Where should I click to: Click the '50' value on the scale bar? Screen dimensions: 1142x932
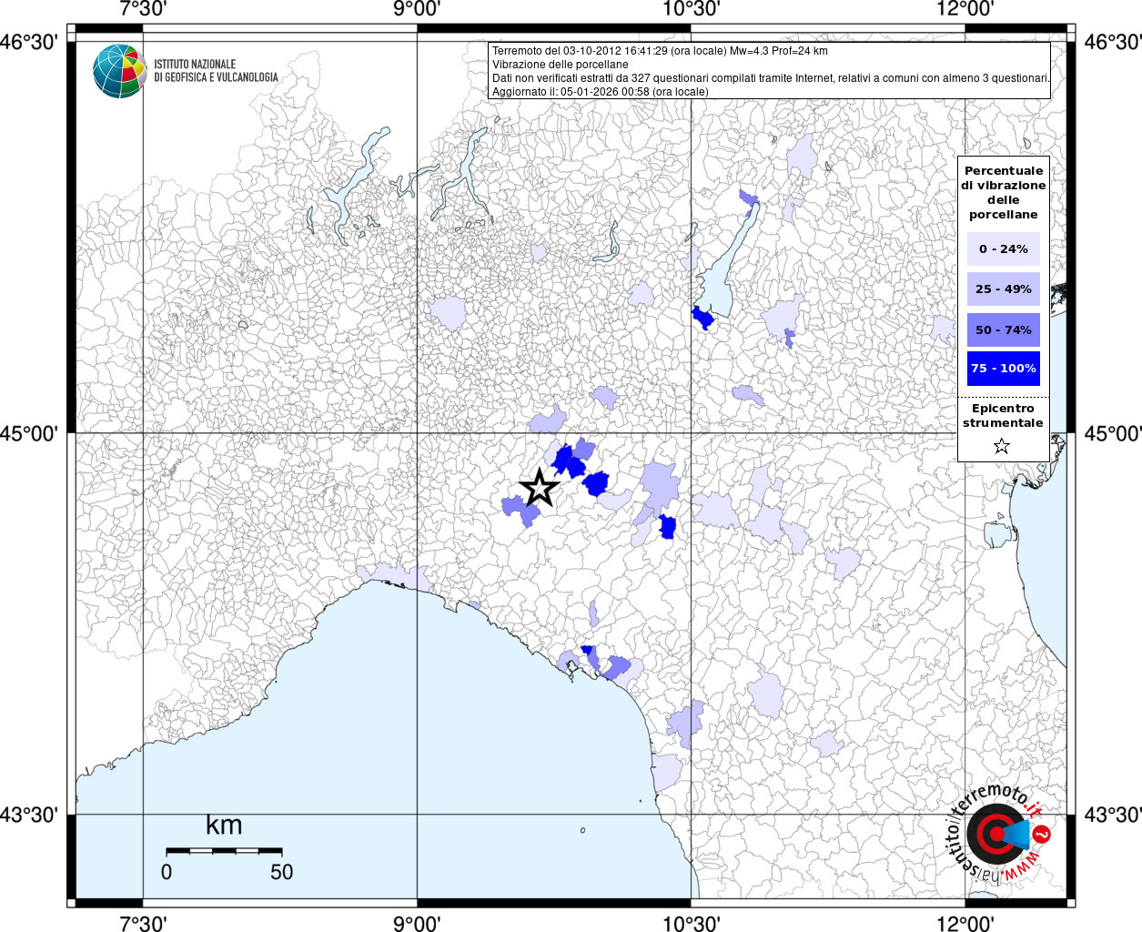(281, 872)
